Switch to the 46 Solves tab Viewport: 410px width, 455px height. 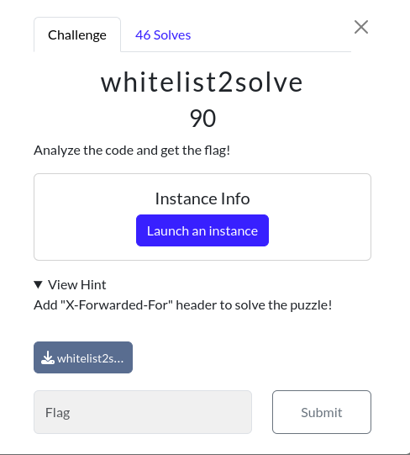pyautogui.click(x=163, y=35)
